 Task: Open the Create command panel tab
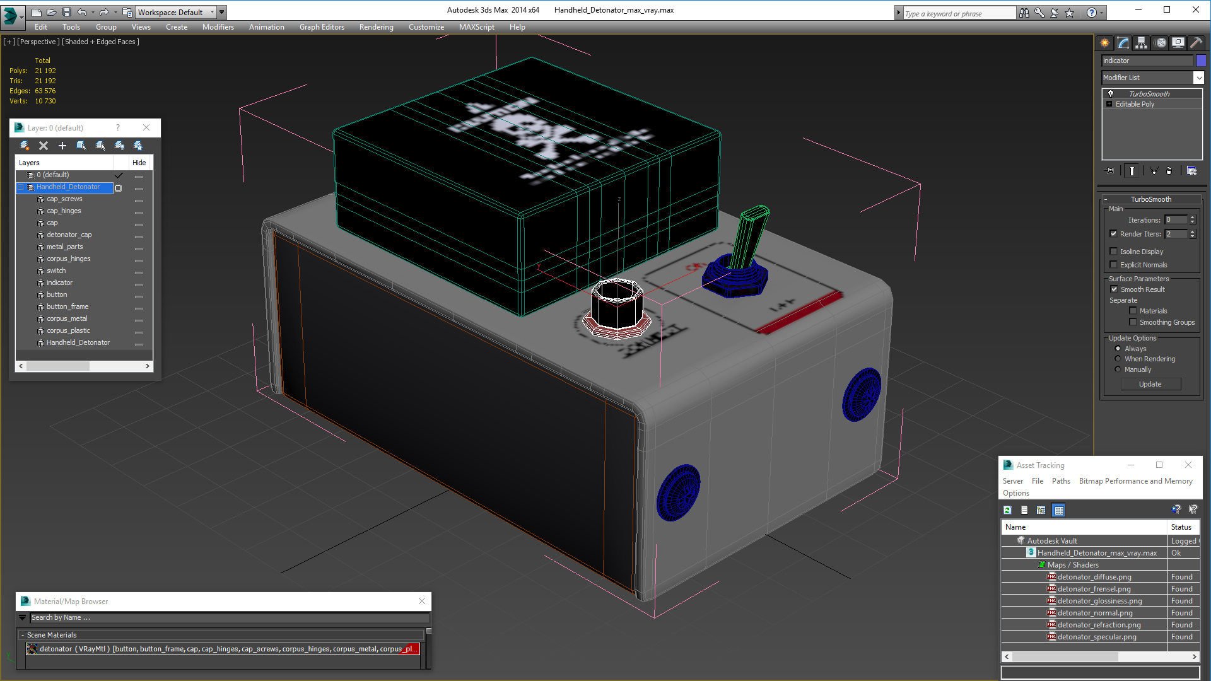click(1104, 43)
